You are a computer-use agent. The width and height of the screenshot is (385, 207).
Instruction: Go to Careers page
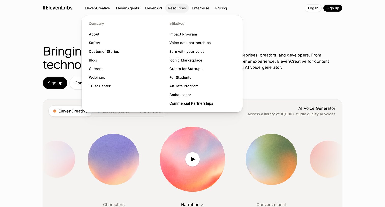[96, 69]
